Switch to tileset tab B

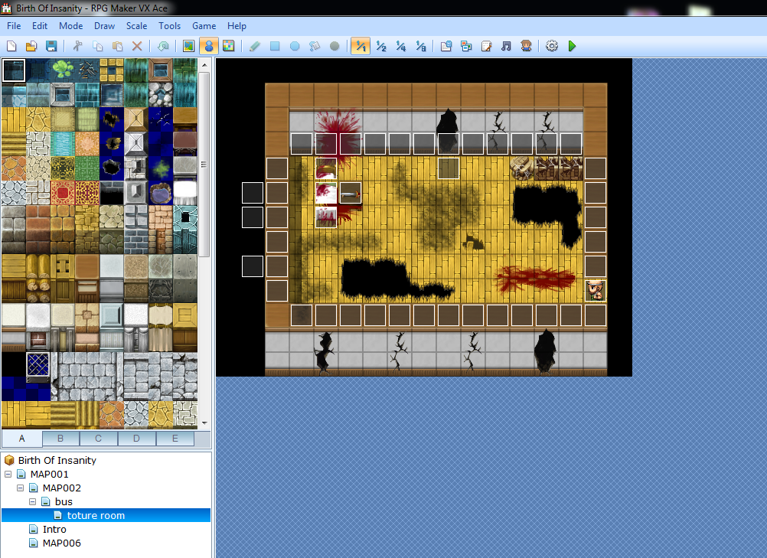point(60,438)
